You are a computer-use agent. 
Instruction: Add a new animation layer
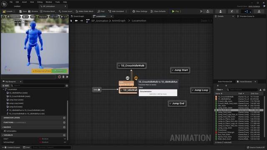[x=64, y=117]
